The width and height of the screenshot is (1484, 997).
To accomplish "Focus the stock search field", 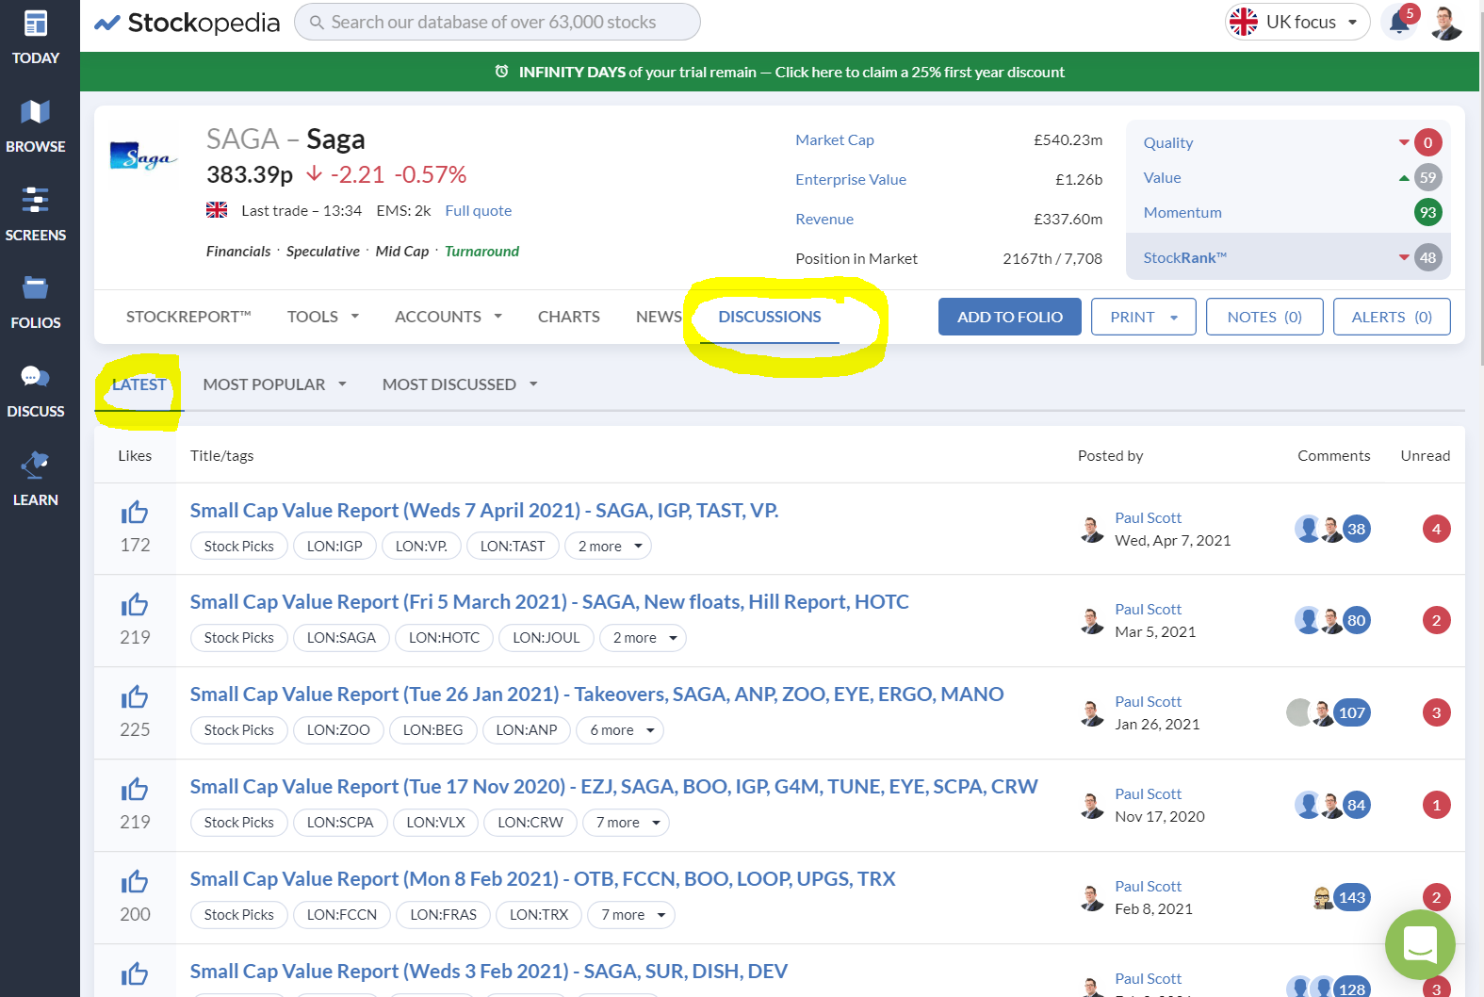I will coord(497,22).
